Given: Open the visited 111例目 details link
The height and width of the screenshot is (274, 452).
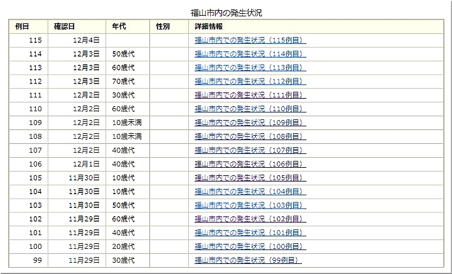Looking at the screenshot, I should tap(250, 95).
